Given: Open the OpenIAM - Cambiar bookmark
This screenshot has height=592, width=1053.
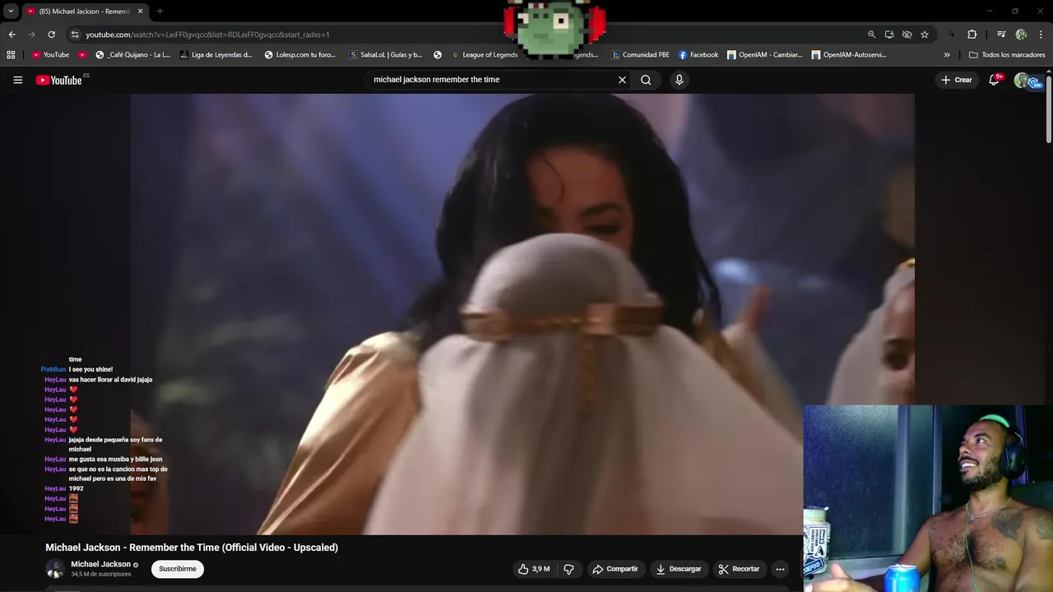Looking at the screenshot, I should [x=765, y=55].
